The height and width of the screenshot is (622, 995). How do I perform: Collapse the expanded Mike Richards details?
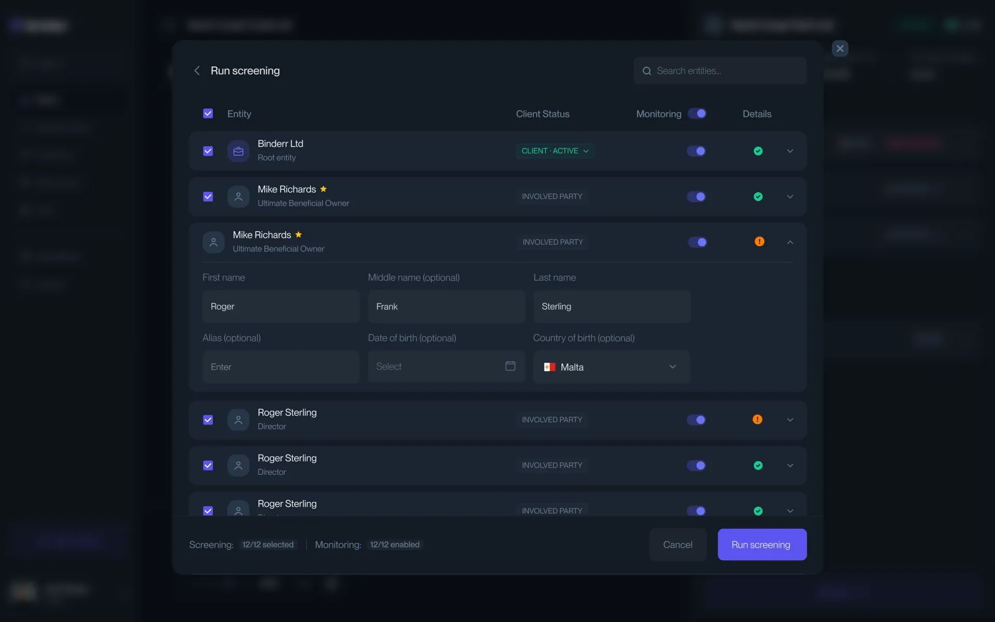790,242
